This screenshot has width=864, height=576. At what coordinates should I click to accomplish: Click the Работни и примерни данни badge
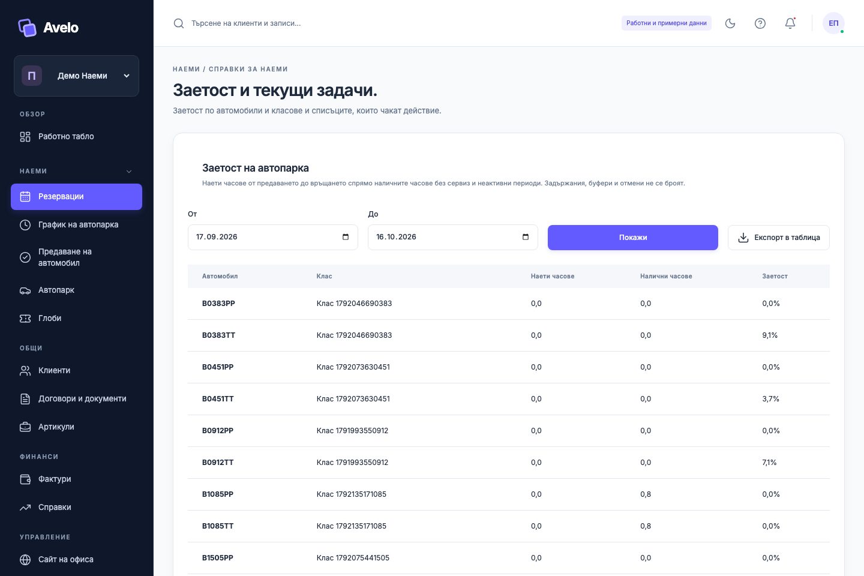[x=667, y=23]
